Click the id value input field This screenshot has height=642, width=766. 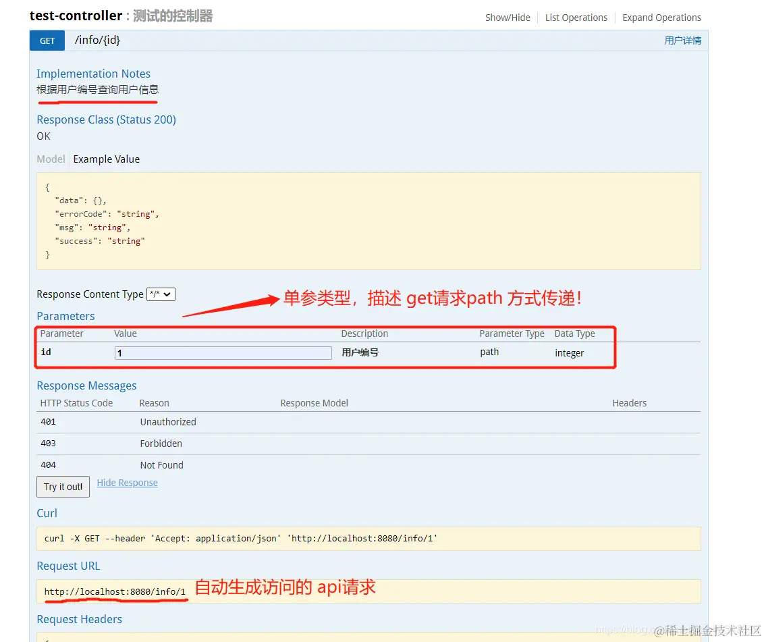(223, 353)
